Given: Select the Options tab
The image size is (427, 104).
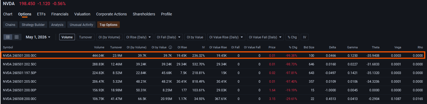Looking at the screenshot, I should click(25, 14).
